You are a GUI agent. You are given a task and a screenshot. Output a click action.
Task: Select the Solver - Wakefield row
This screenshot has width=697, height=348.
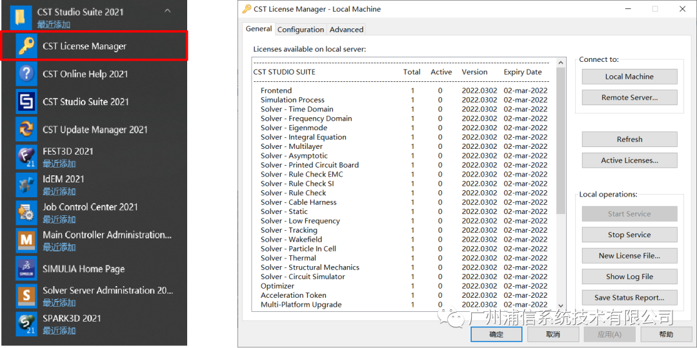click(403, 240)
